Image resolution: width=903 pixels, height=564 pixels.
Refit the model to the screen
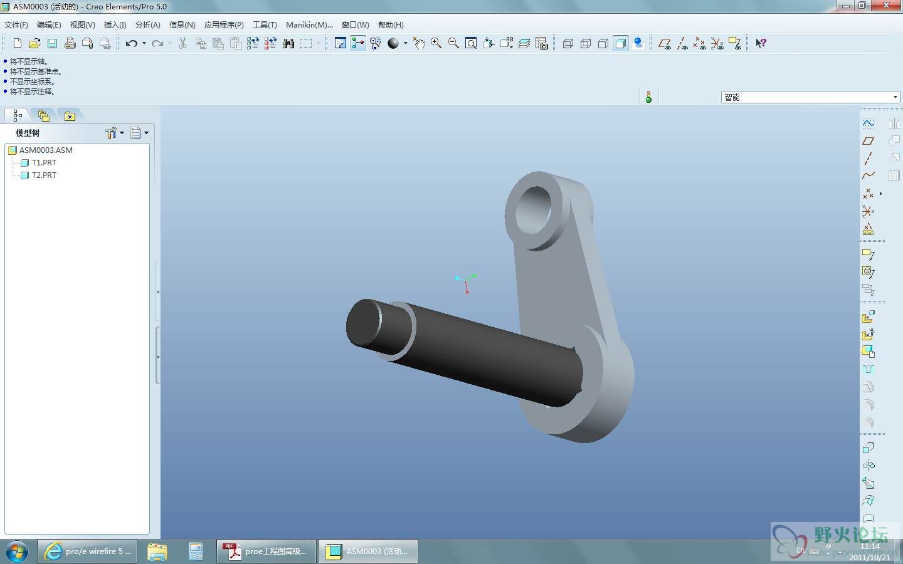pyautogui.click(x=472, y=43)
